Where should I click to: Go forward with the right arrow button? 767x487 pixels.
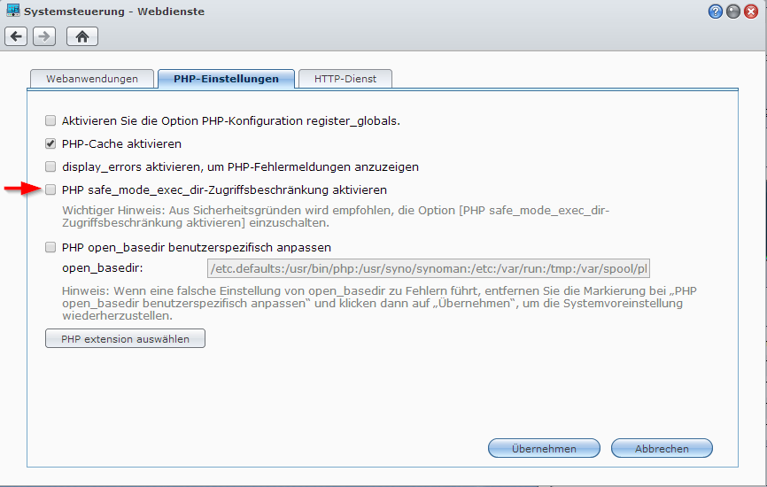click(x=44, y=36)
